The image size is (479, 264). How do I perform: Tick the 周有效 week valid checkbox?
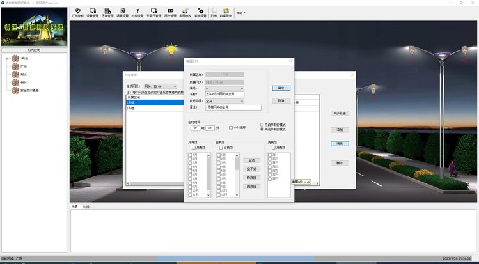[x=273, y=148]
